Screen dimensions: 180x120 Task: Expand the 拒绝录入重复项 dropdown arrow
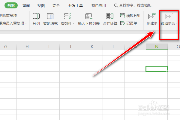26,23
